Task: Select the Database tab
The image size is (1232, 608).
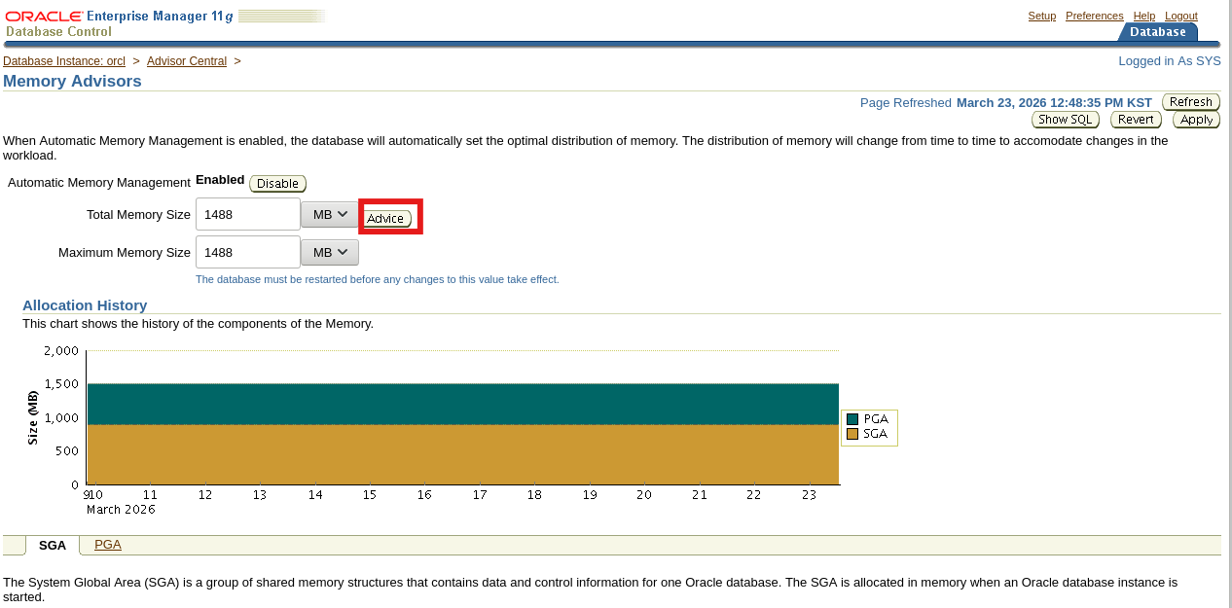Action: pos(1157,32)
